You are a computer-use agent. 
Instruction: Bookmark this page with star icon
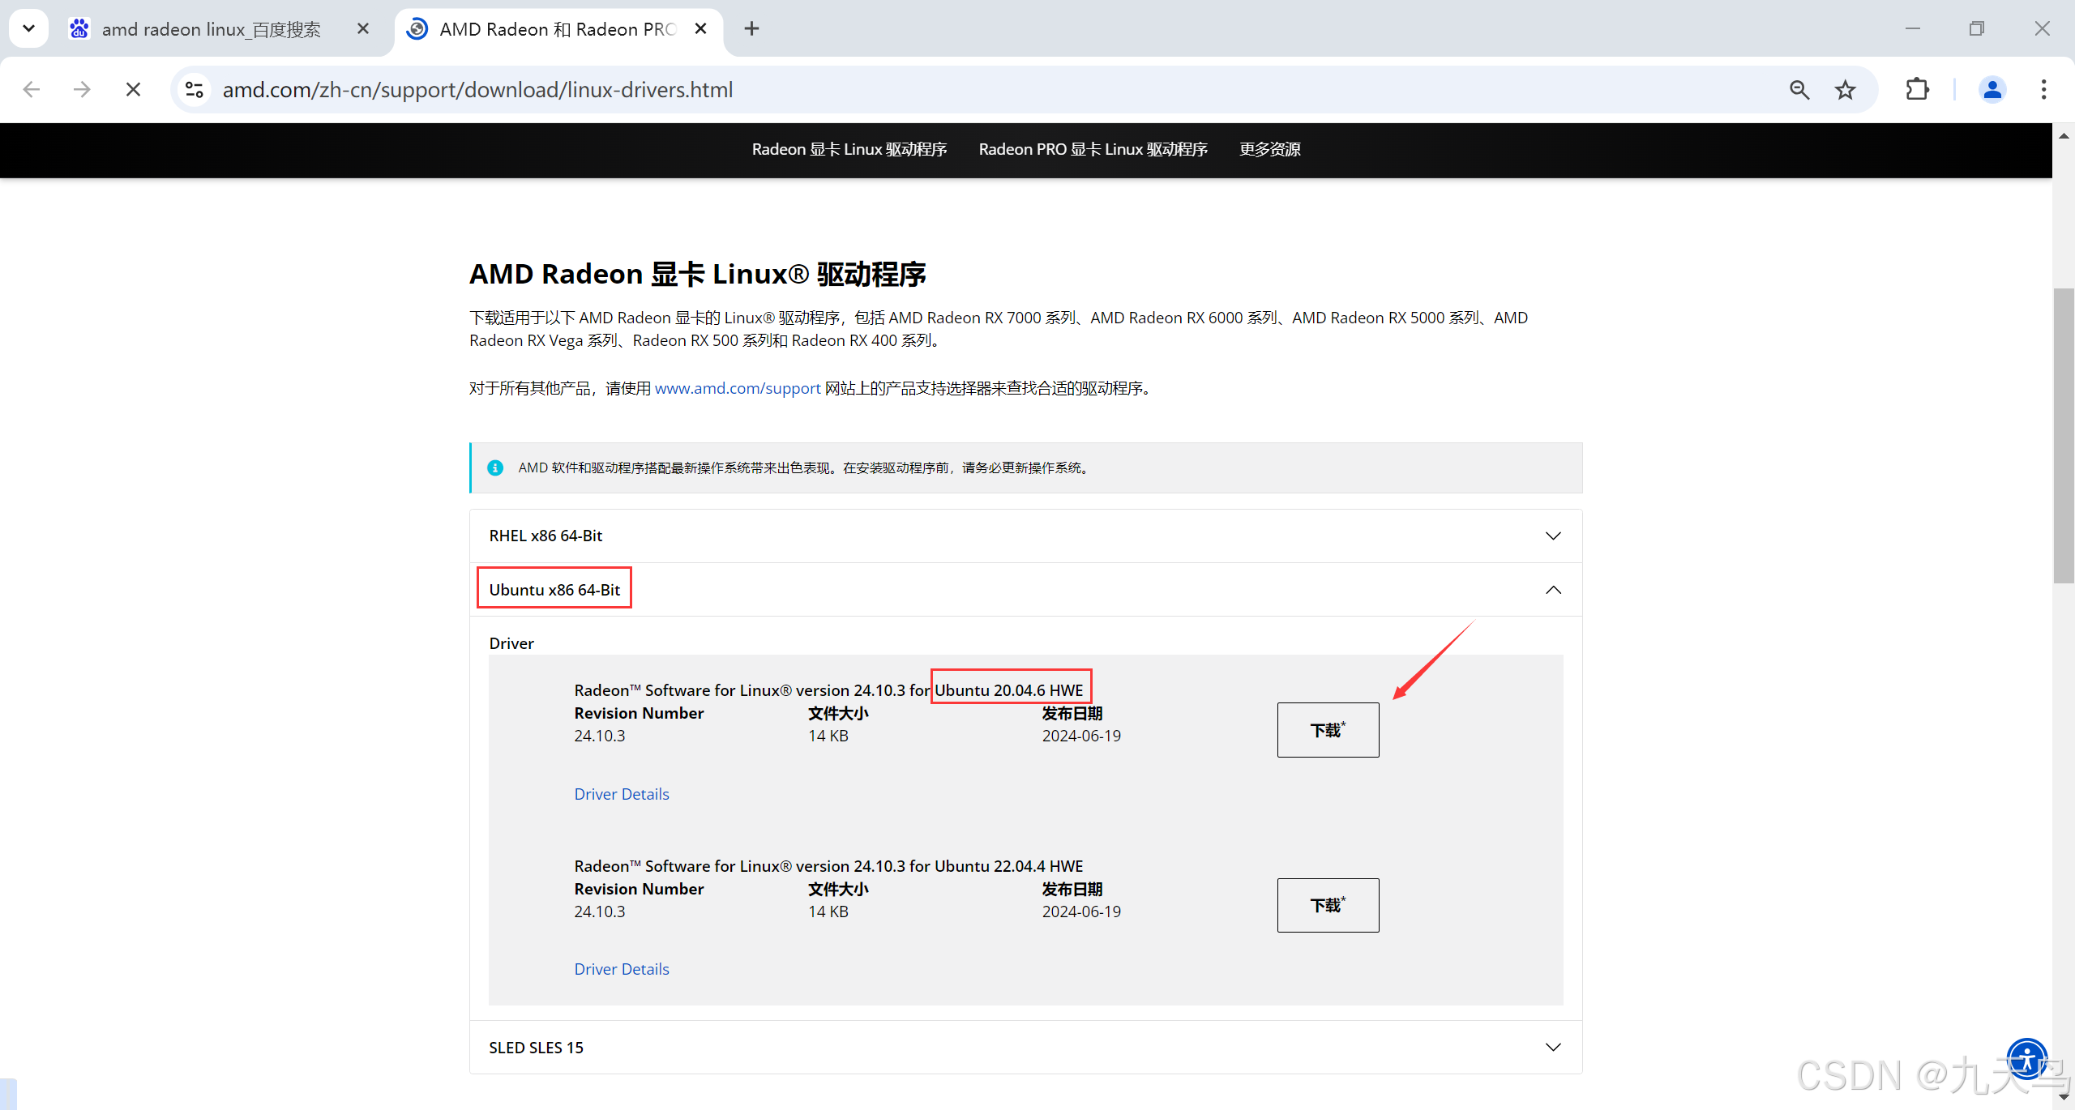pyautogui.click(x=1846, y=89)
